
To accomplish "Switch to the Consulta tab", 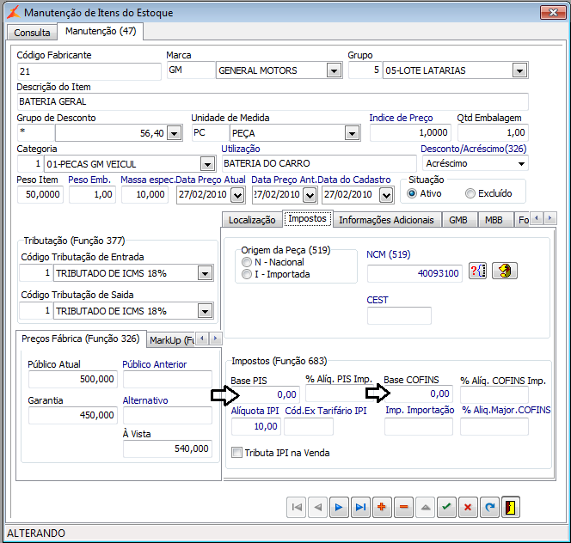I will pyautogui.click(x=33, y=32).
